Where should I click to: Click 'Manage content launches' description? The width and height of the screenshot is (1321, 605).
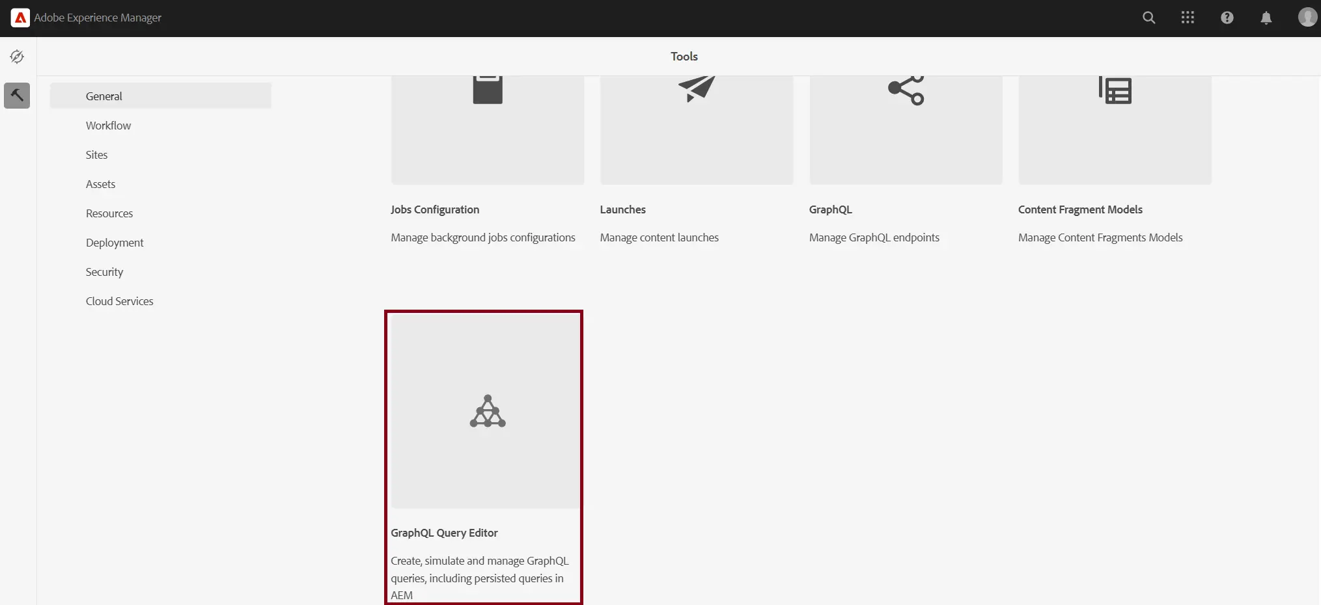point(660,237)
